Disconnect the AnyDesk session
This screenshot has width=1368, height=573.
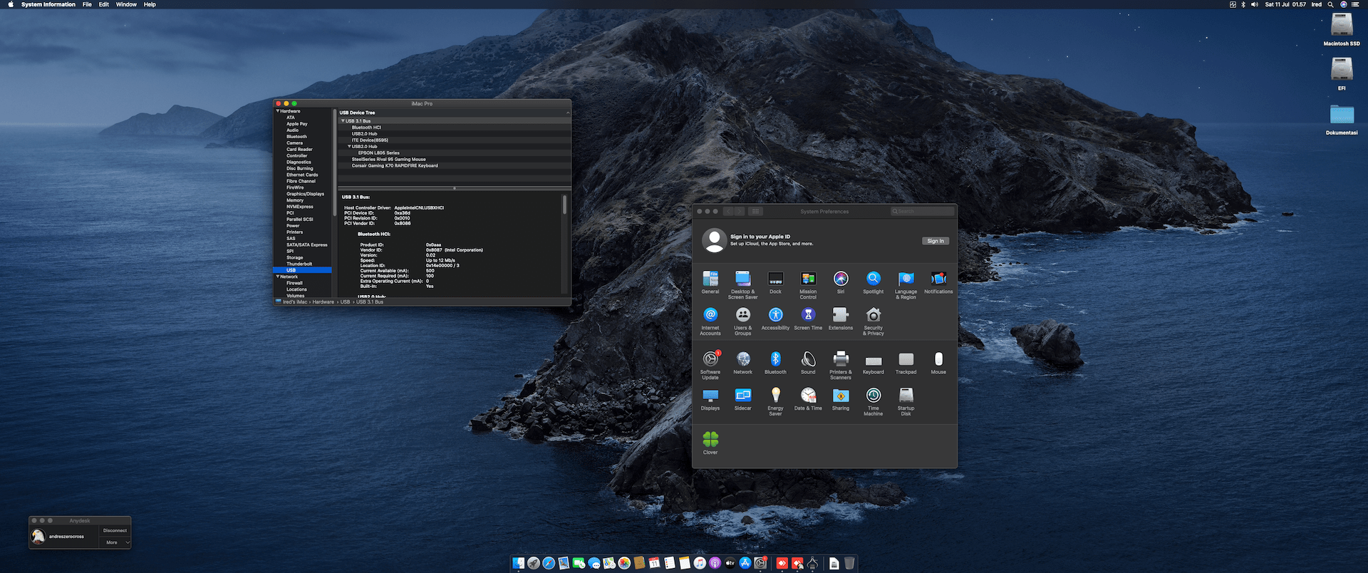(115, 530)
